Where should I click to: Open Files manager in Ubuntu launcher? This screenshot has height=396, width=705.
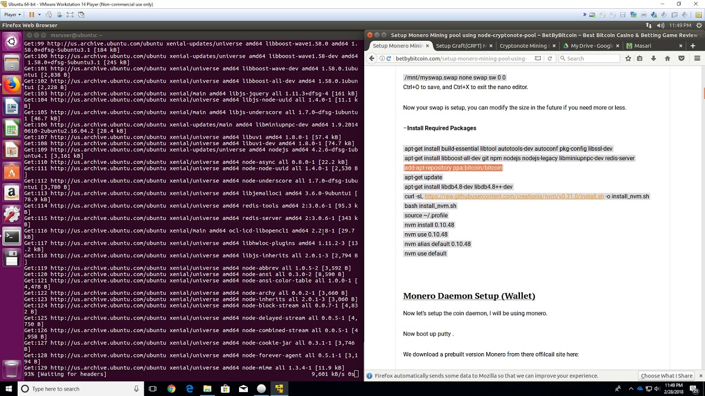12,63
